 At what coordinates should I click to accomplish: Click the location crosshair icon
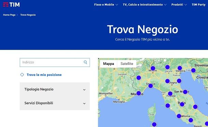(x=22, y=75)
